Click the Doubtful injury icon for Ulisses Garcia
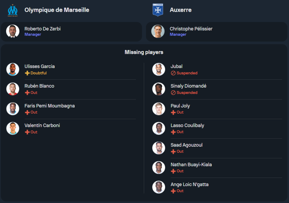Viewport: 289px width, 203px height. (x=27, y=73)
